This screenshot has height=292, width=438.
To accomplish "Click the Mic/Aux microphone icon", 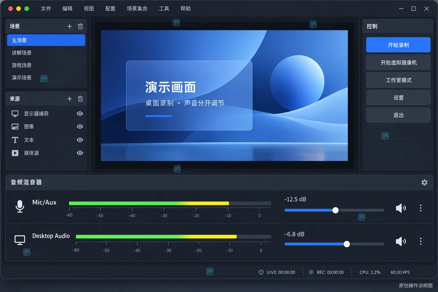I will pos(20,206).
